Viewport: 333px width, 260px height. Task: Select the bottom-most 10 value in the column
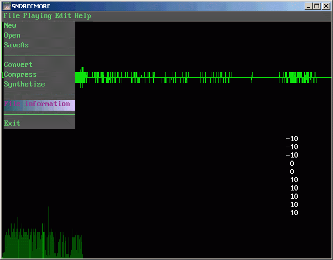[294, 213]
